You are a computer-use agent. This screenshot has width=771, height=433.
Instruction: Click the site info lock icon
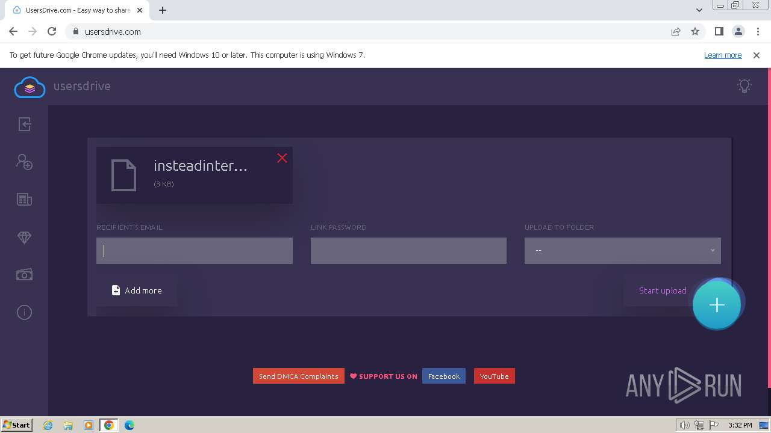click(75, 32)
